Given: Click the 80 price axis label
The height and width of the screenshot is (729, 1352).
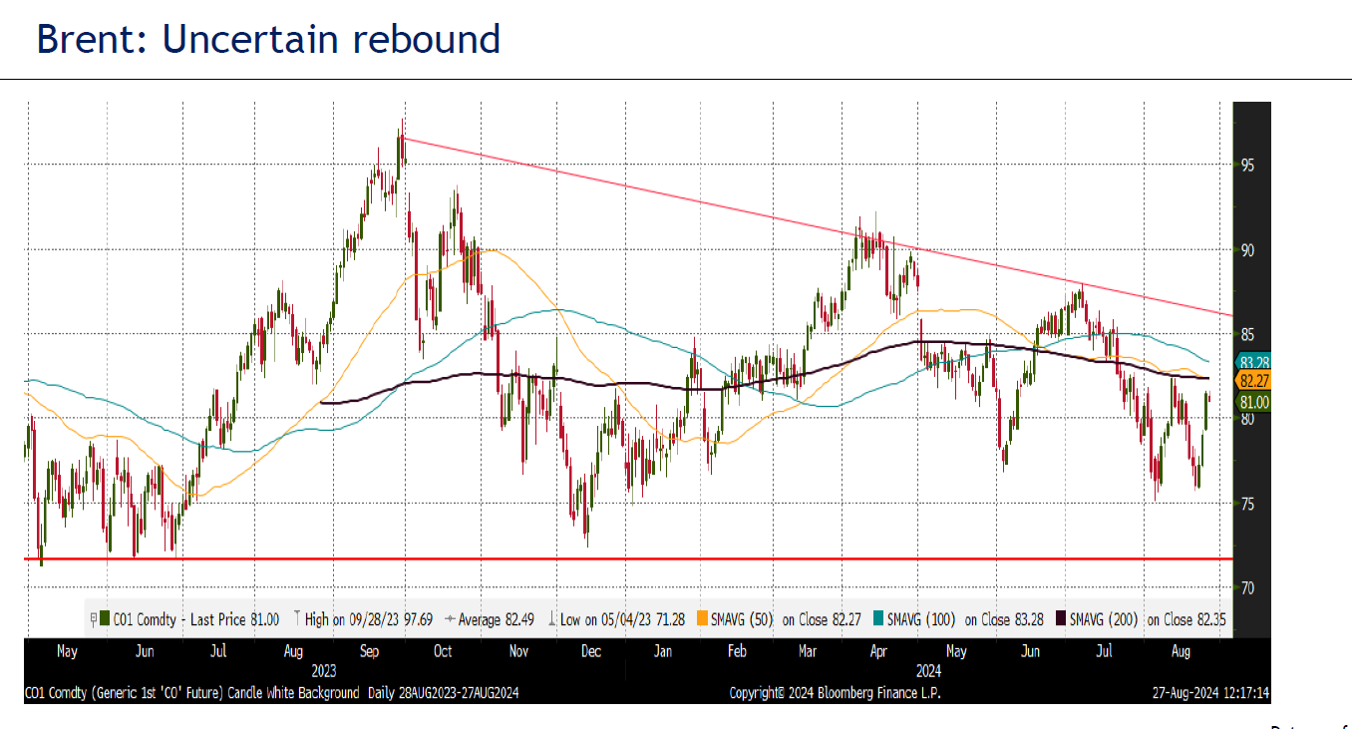Looking at the screenshot, I should click(x=1247, y=418).
